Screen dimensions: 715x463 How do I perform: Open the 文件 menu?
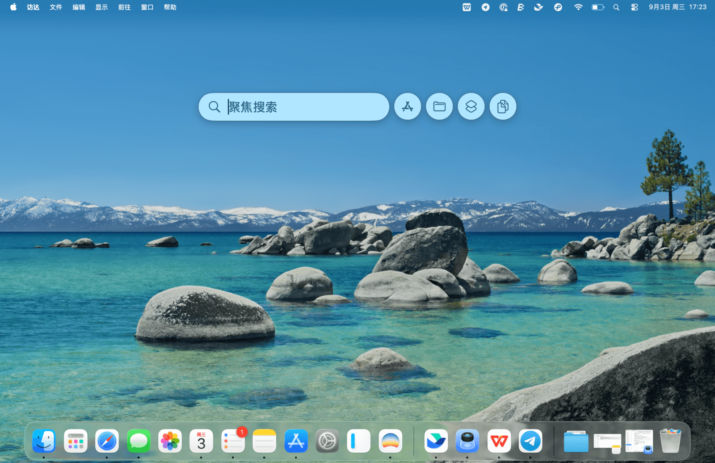coord(56,7)
